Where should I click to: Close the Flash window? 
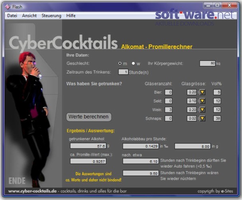(229, 6)
